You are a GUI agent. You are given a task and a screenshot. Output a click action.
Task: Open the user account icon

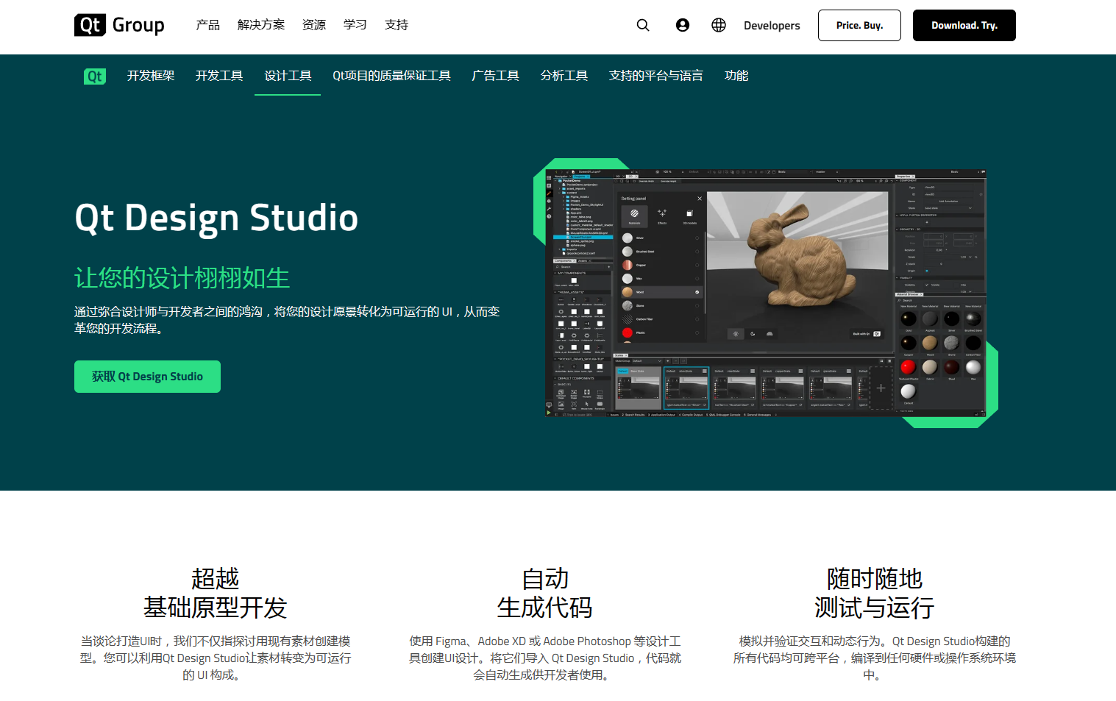[683, 25]
